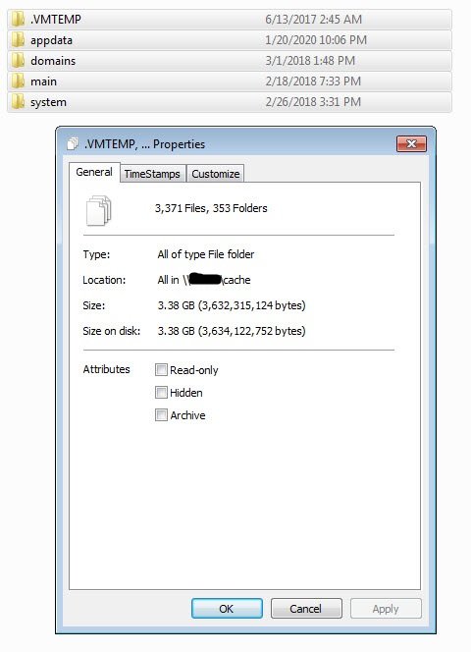The width and height of the screenshot is (471, 652).
Task: Select the domains folder name
Action: pyautogui.click(x=53, y=61)
